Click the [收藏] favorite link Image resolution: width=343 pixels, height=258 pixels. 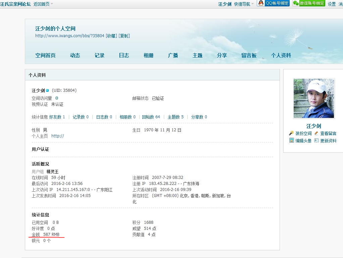click(111, 36)
